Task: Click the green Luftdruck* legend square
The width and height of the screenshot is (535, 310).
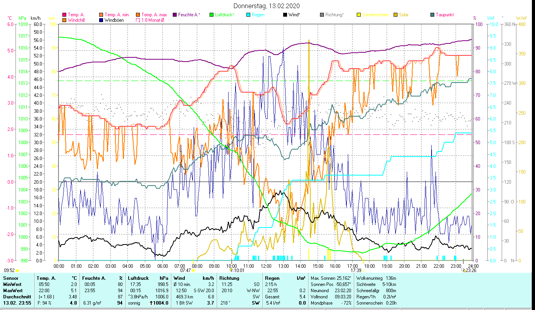Action: coord(212,15)
